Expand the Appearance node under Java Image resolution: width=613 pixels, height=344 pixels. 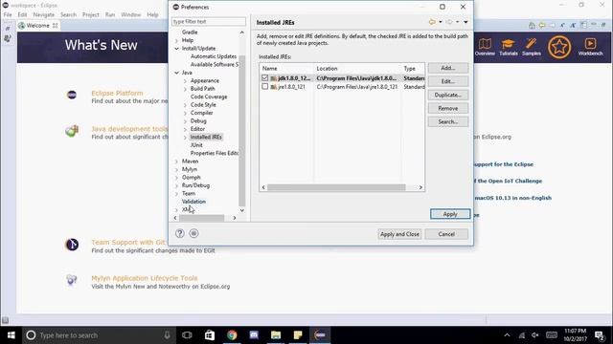185,80
